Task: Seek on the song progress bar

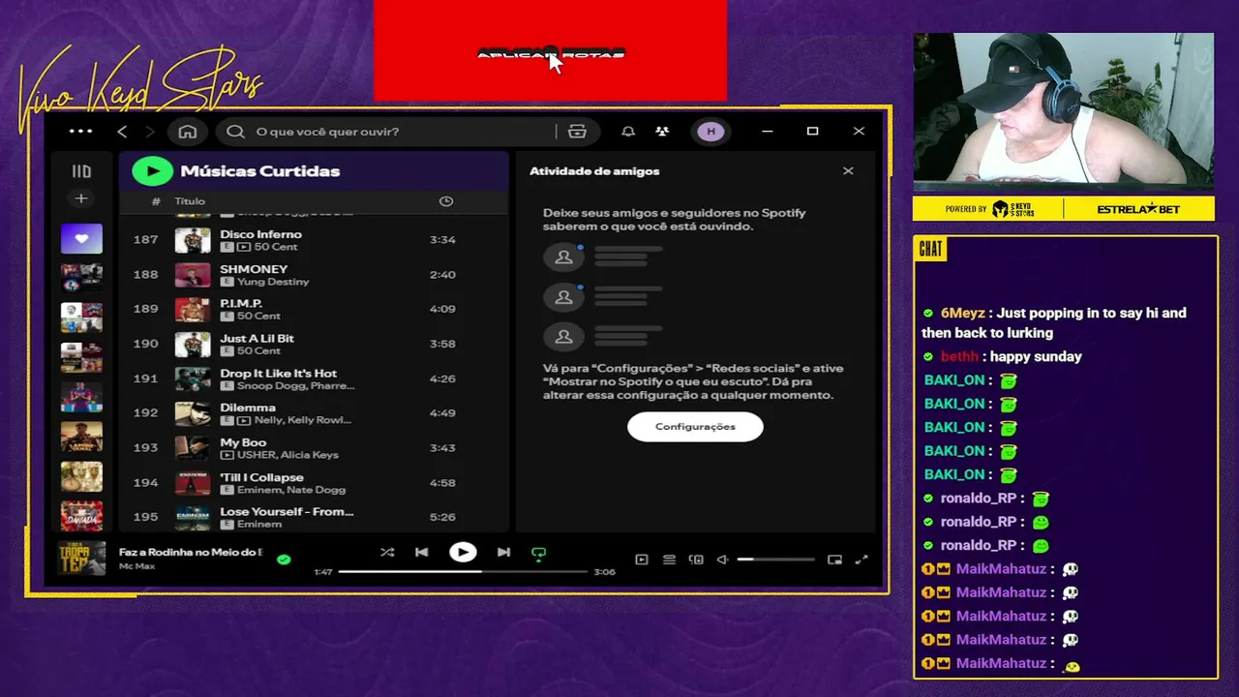Action: tap(463, 572)
